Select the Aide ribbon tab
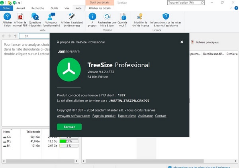239x168 pixels. 78,8
